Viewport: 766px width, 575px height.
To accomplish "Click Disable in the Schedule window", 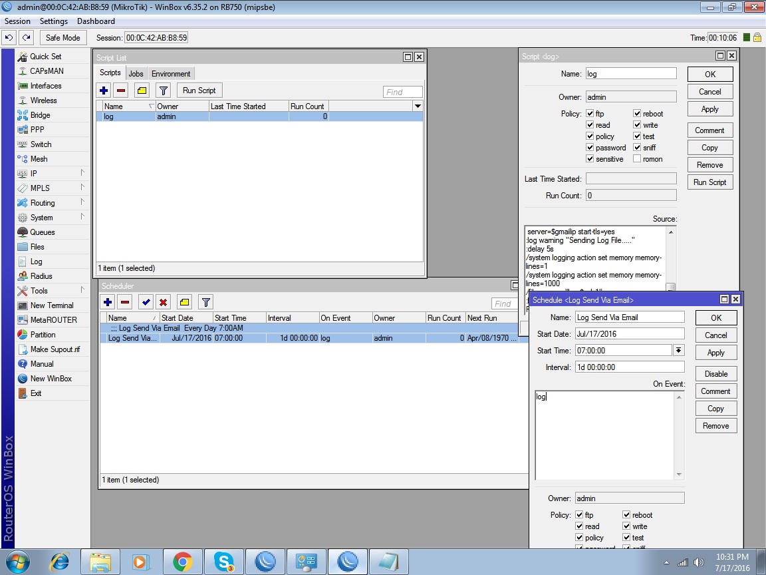I will click(715, 373).
